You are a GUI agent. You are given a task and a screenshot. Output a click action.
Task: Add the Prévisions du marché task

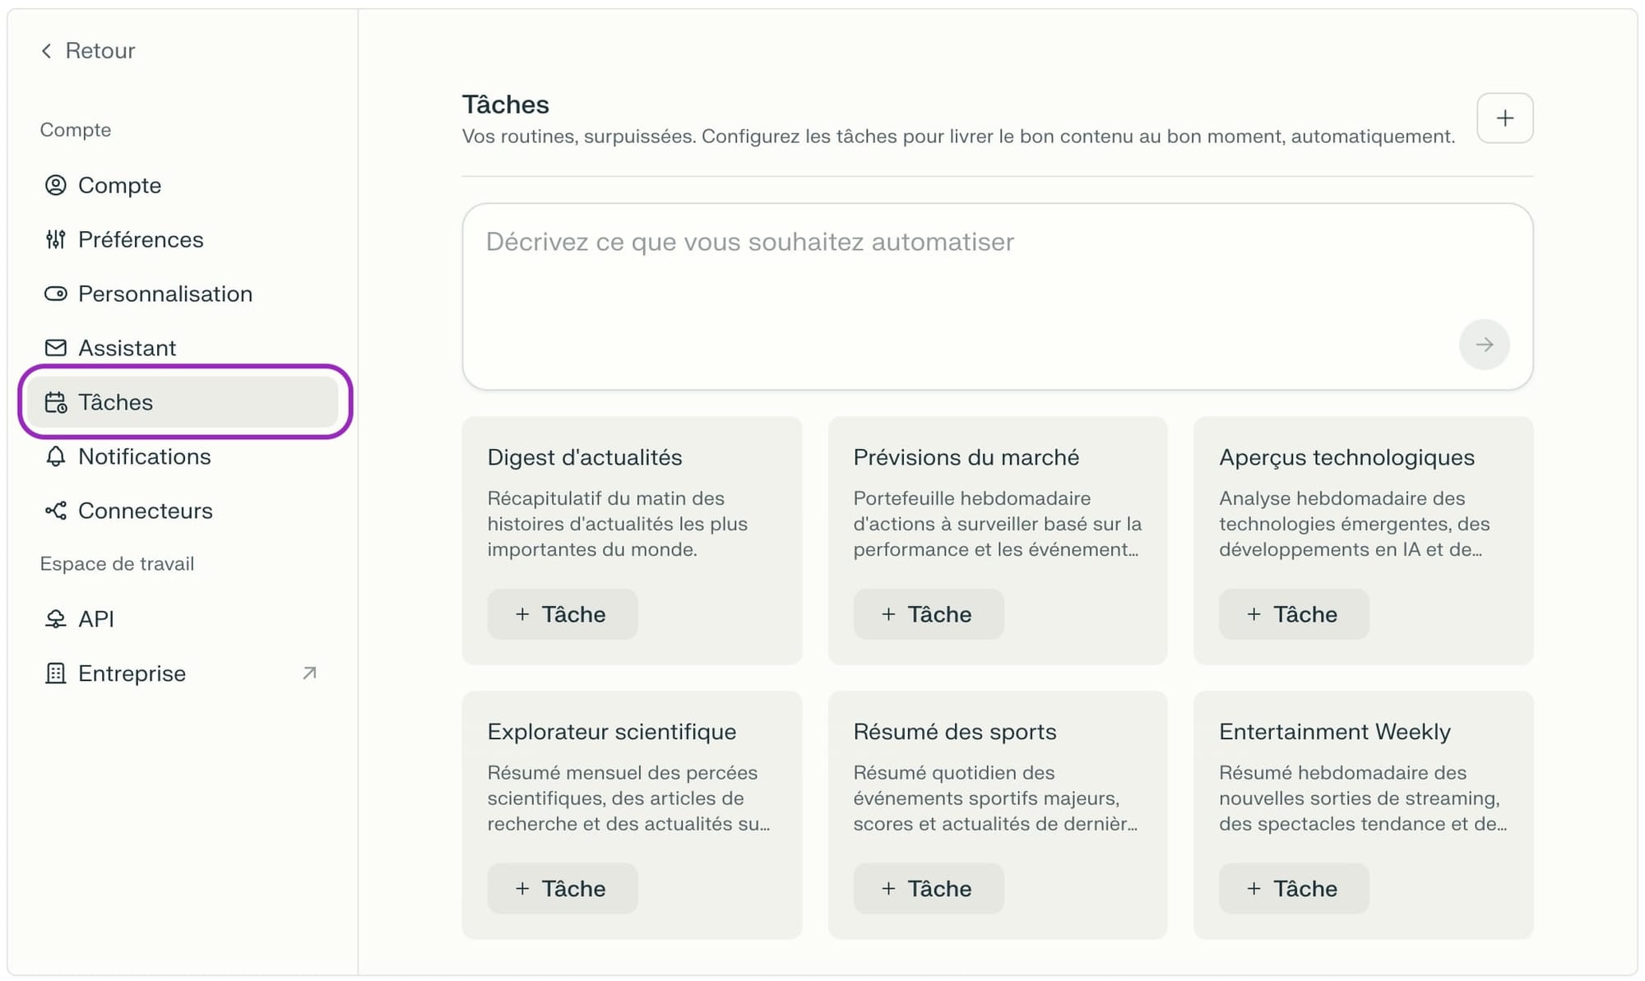tap(928, 614)
